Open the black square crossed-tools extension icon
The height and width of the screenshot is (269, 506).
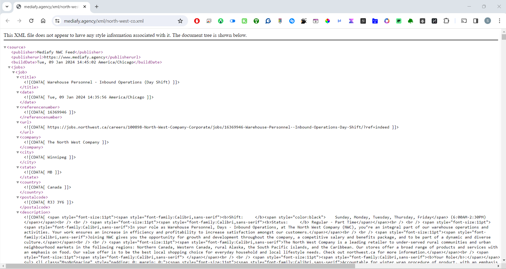click(363, 21)
